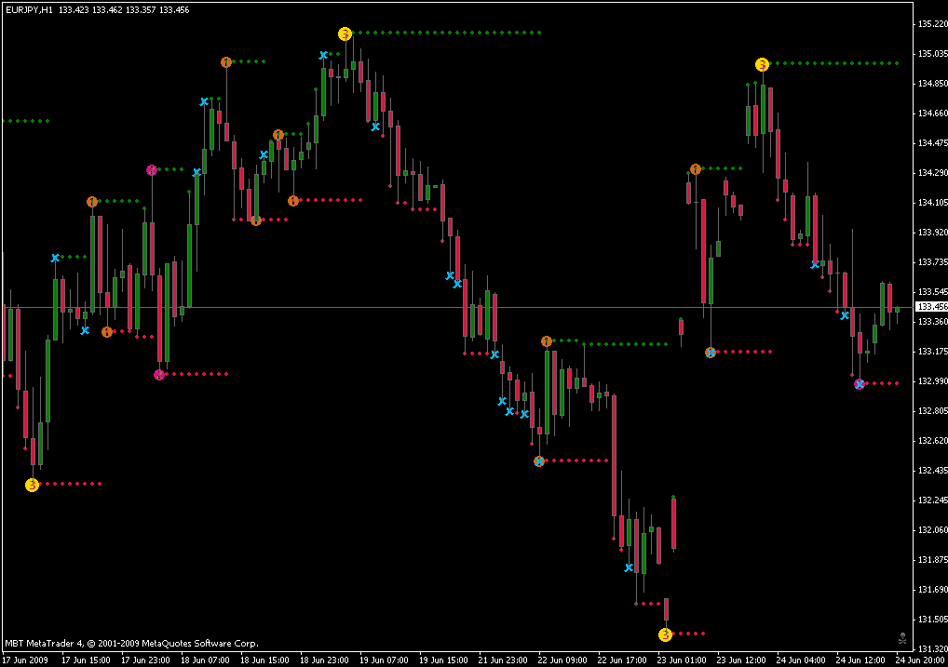This screenshot has width=948, height=667.
Task: Select the orange x marker at the 23 Jun low near 133.175
Action: click(x=711, y=353)
